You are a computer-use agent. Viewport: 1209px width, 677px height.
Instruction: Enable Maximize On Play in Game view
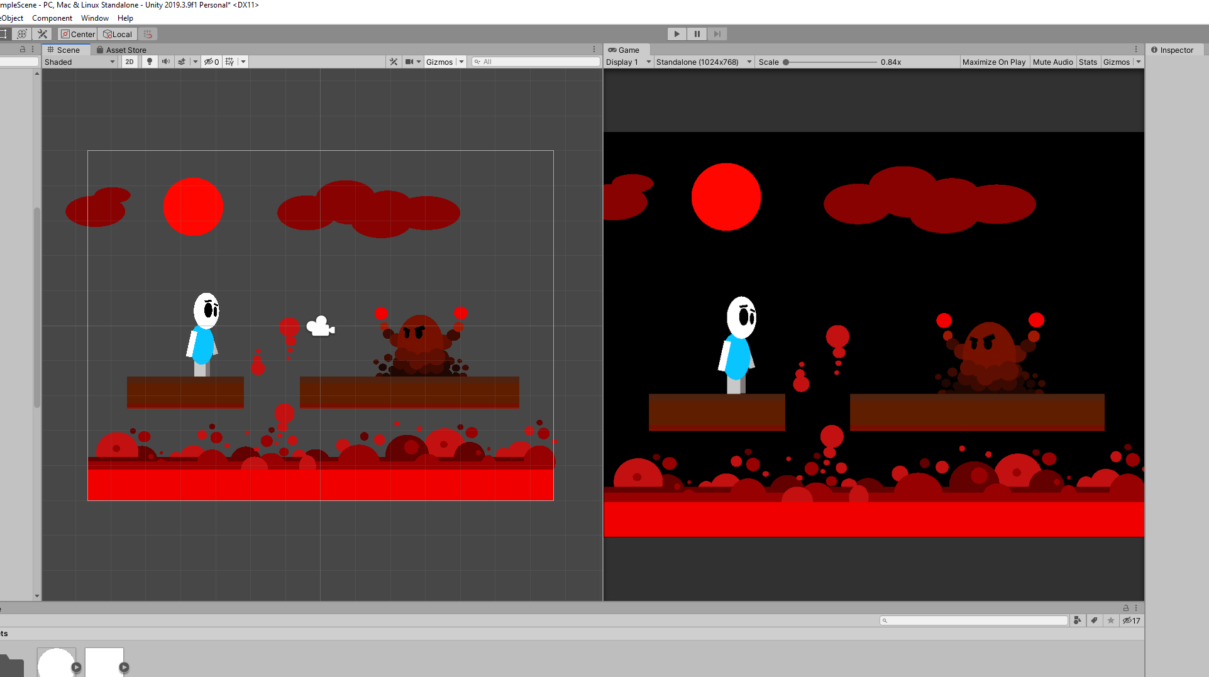pyautogui.click(x=993, y=62)
